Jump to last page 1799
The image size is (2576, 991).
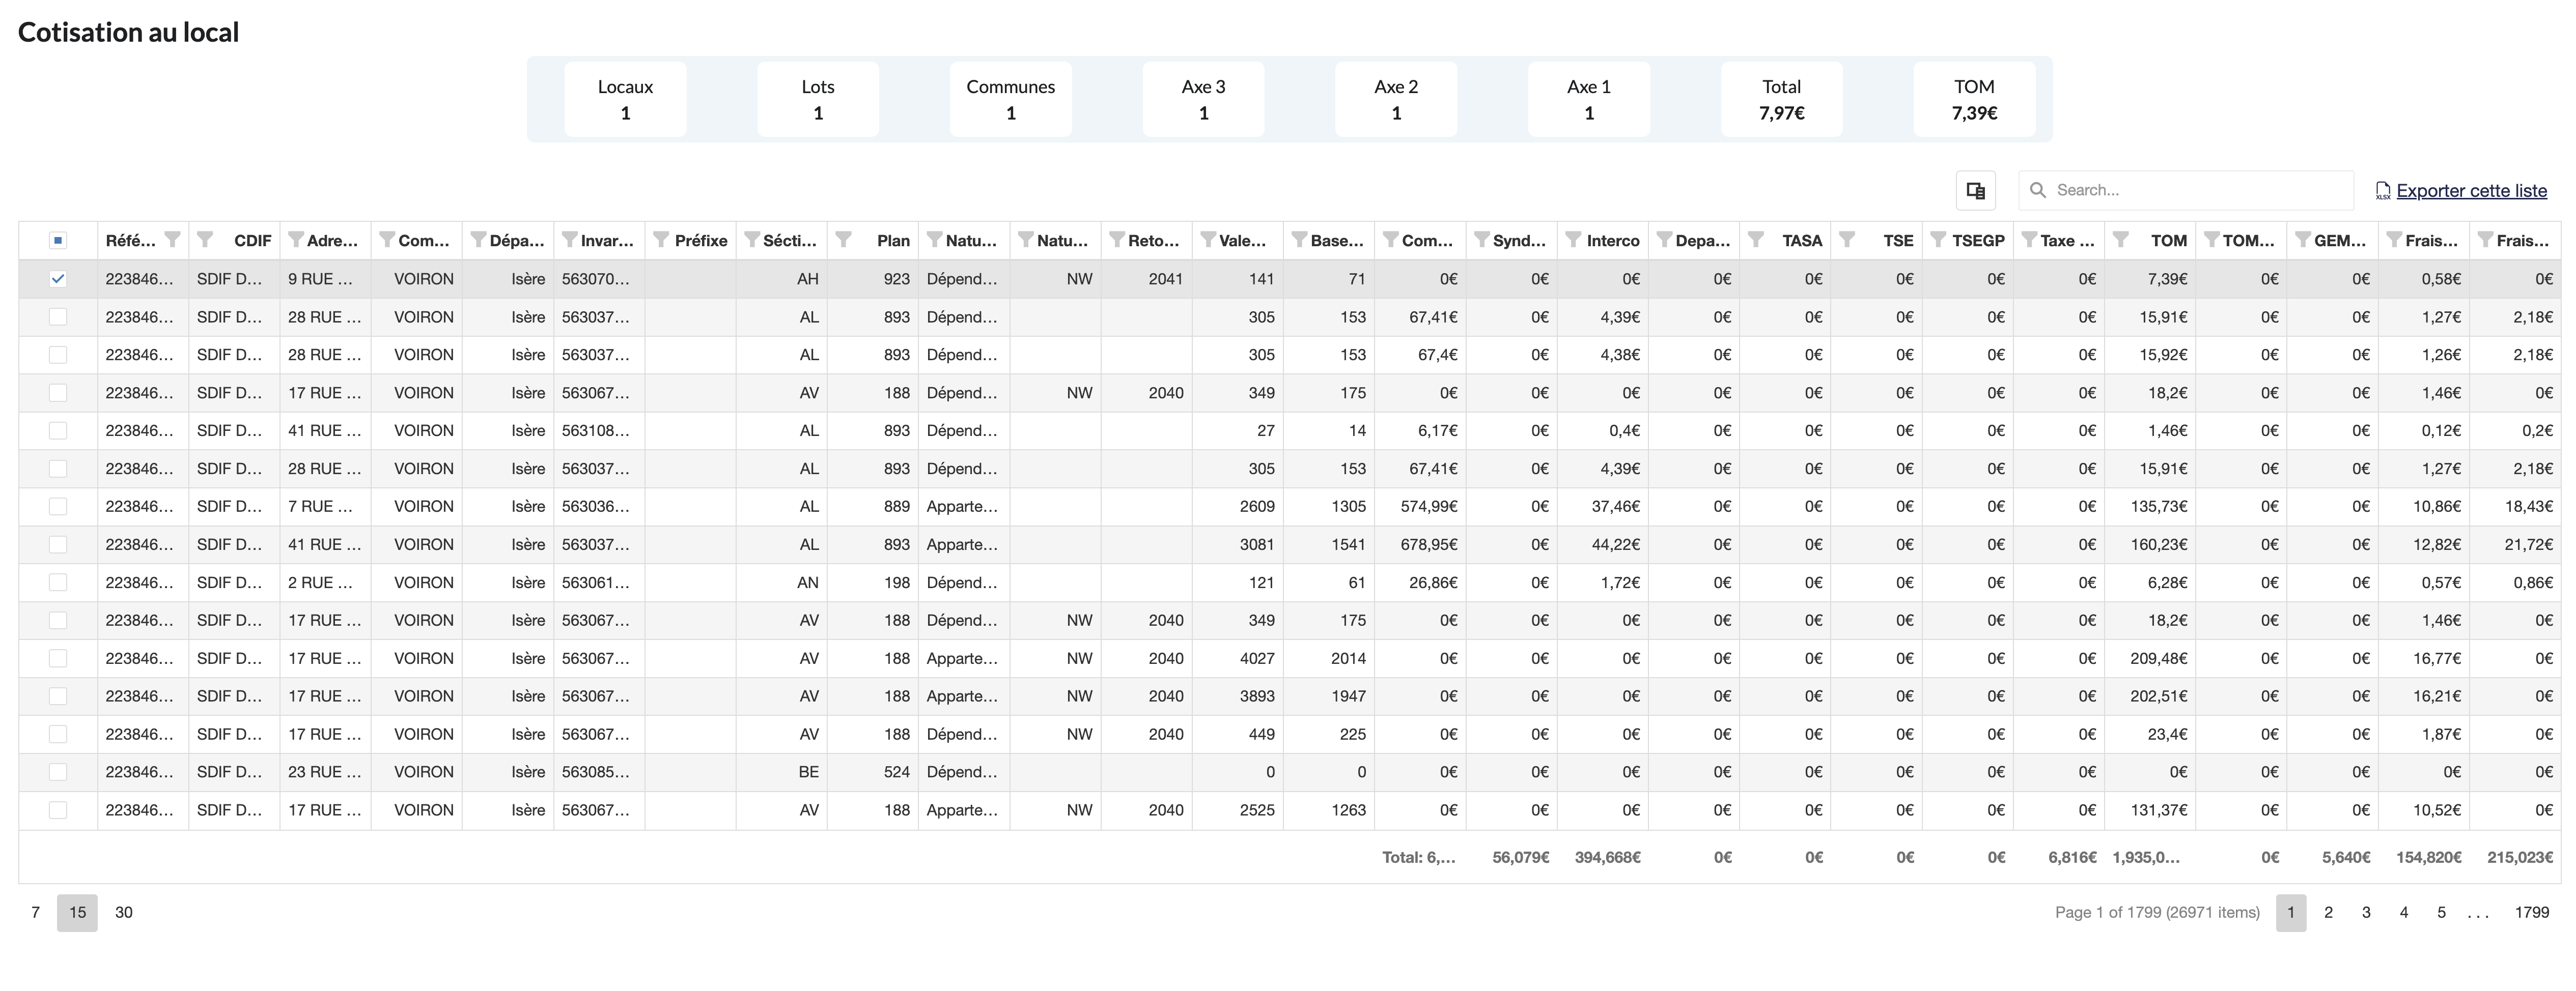click(2531, 912)
